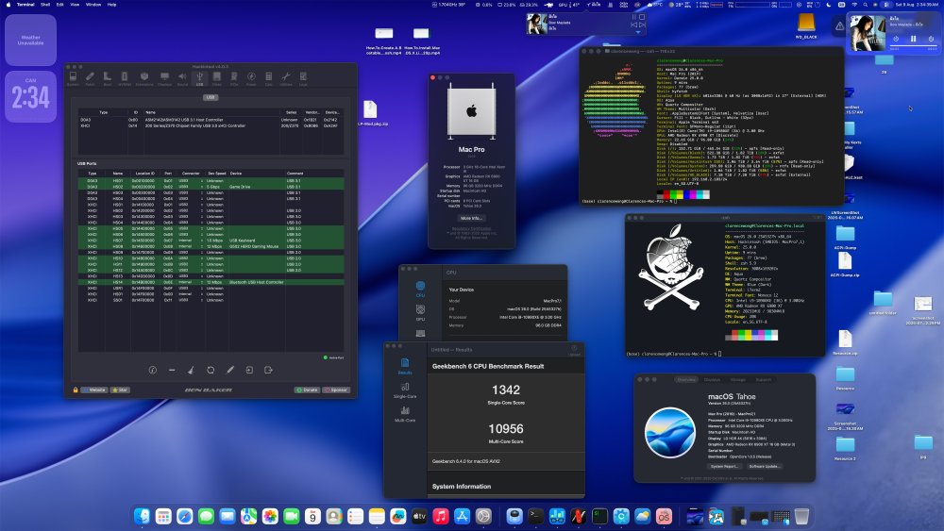The width and height of the screenshot is (944, 531).
Task: Open Multi-Core in Geekbench sidebar
Action: 405,414
